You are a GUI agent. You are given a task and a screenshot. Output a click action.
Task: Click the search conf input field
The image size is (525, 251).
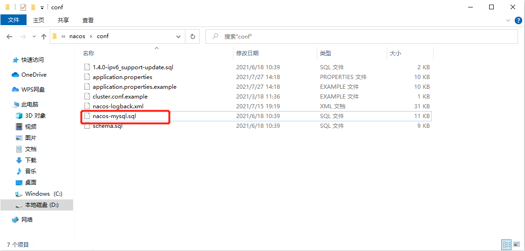coord(361,36)
